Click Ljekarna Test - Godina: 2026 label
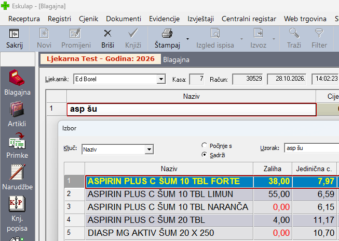 (x=101, y=59)
